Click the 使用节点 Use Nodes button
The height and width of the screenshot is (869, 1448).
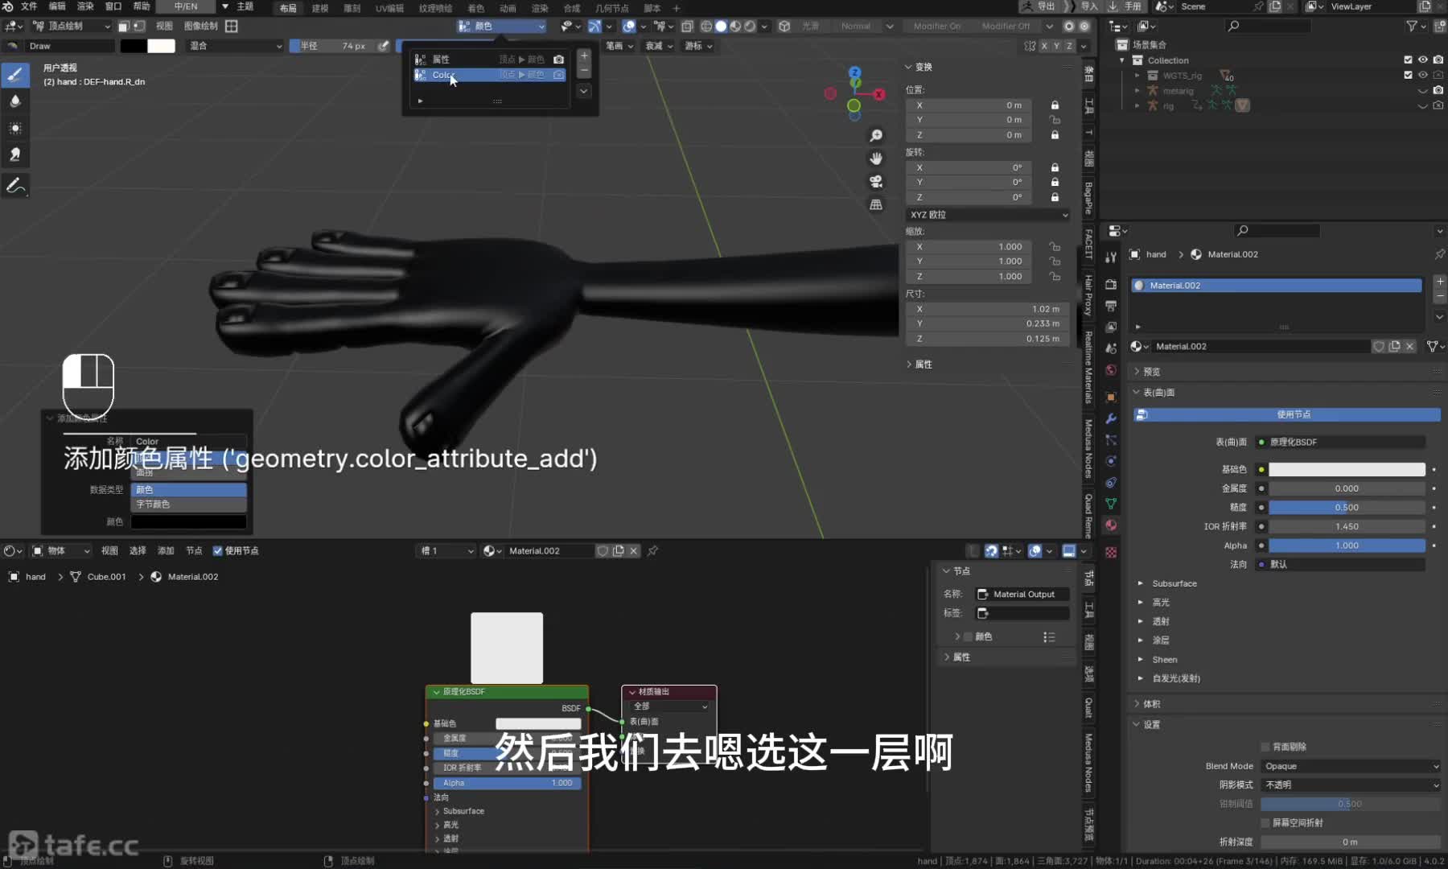pos(1287,414)
